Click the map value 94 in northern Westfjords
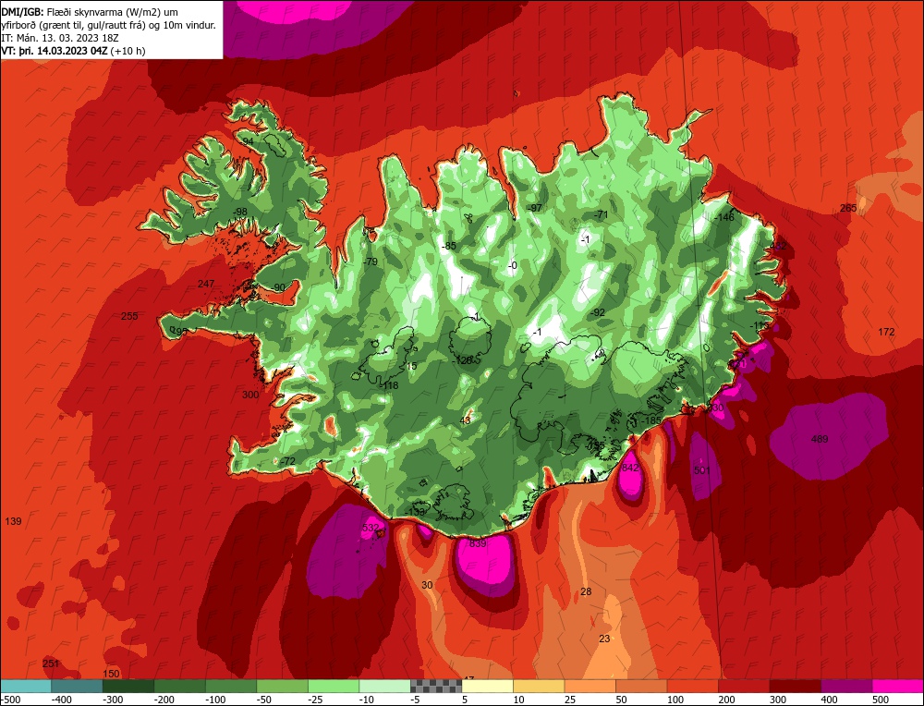This screenshot has width=924, height=706. tap(248, 141)
